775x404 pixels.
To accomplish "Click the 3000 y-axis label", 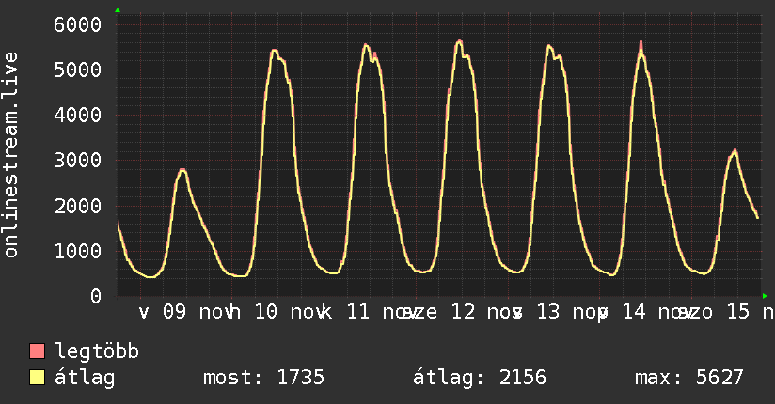I will point(78,160).
